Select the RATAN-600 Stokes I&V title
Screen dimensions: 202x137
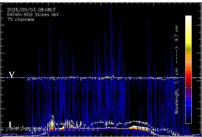coord(33,15)
